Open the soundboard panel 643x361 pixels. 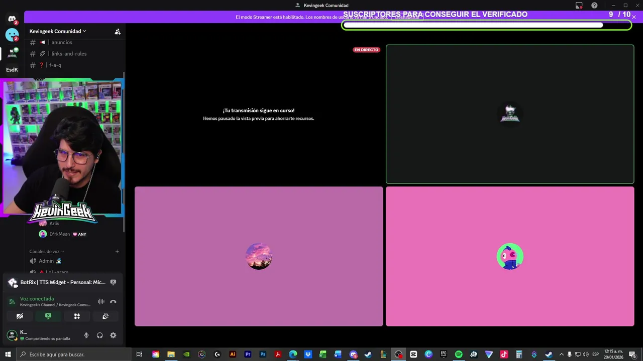coord(105,316)
